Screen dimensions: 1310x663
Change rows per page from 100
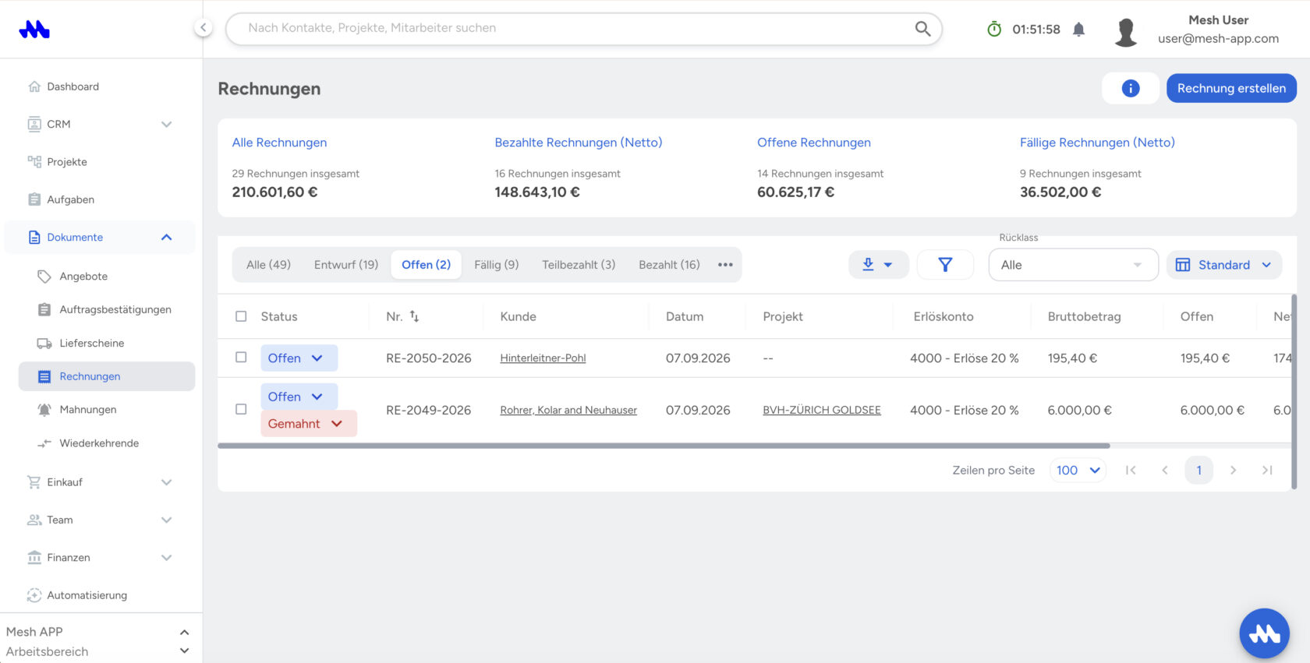pyautogui.click(x=1078, y=470)
